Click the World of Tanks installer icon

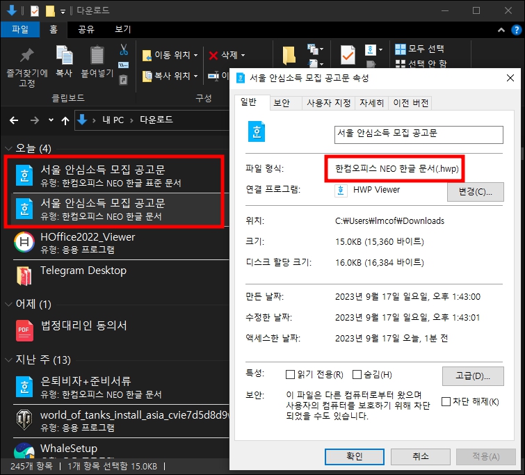24,420
